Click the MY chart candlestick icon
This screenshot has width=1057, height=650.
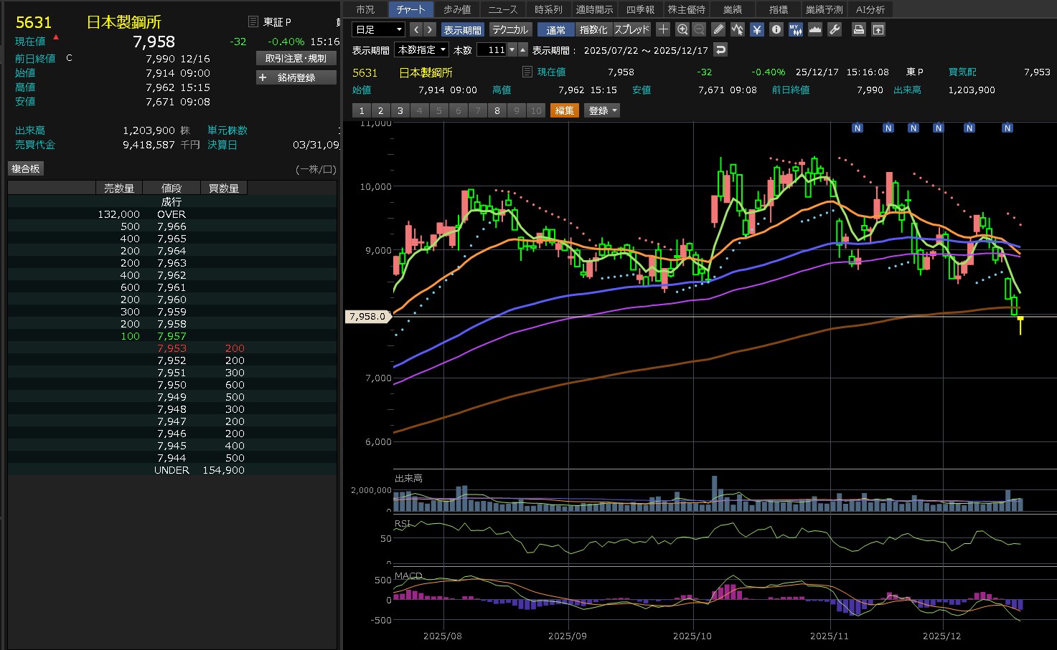[795, 29]
